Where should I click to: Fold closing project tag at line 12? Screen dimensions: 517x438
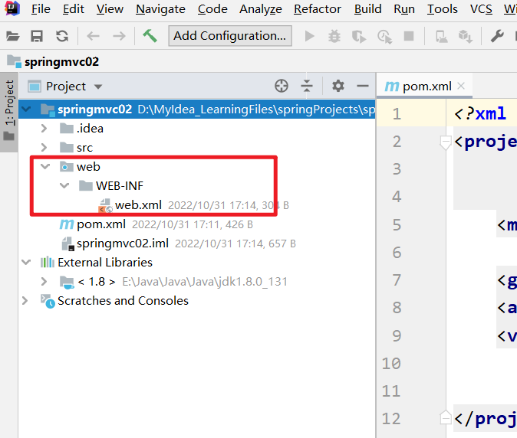pyautogui.click(x=446, y=417)
